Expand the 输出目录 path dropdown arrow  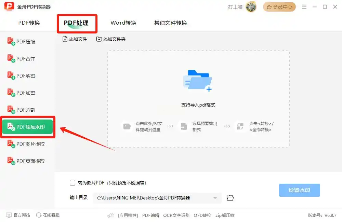[x=215, y=198]
